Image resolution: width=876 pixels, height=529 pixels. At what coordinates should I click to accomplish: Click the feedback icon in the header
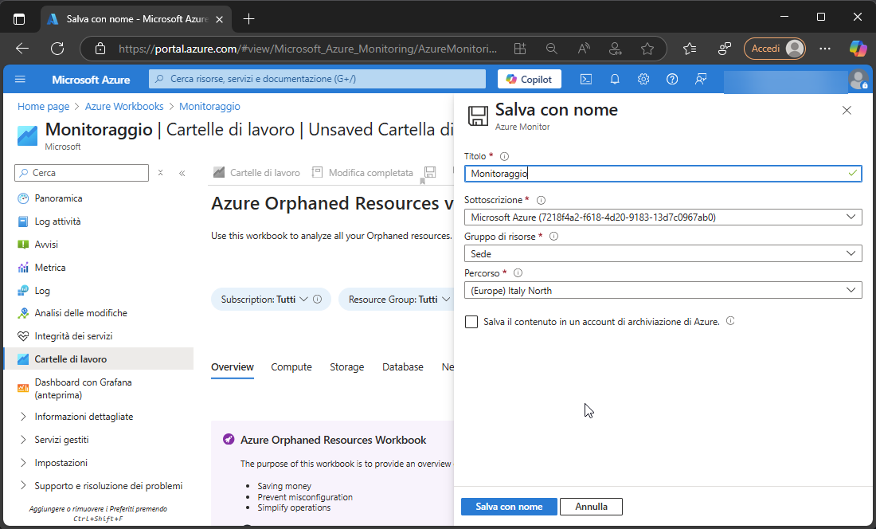coord(701,79)
